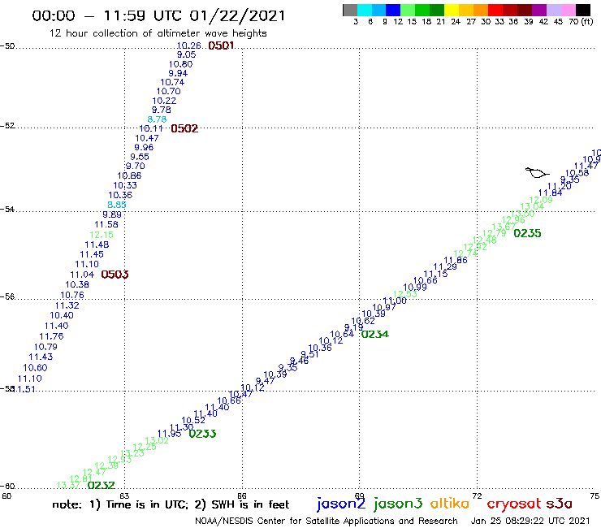Click the s3a satellite label
Viewport: 601px width, 528px height.
559,504
